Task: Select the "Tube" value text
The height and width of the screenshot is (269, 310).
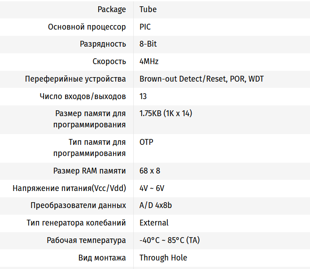Action: [148, 9]
